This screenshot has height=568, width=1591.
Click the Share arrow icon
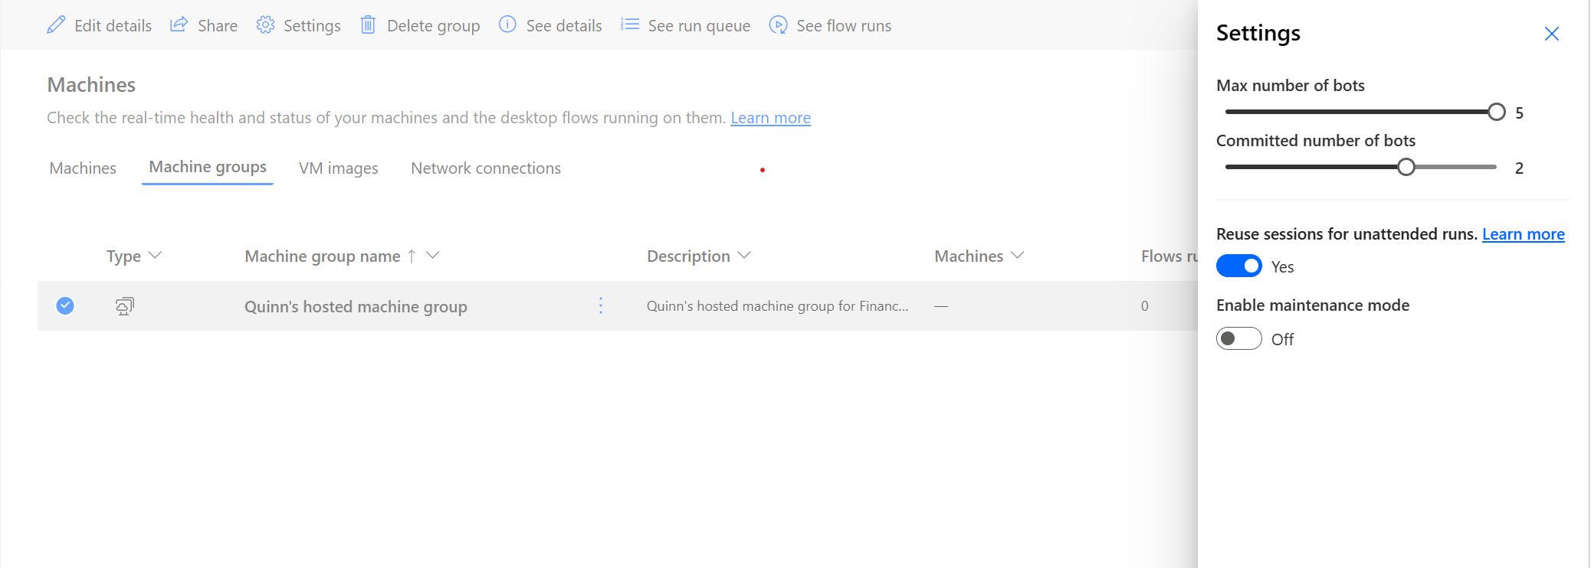click(x=179, y=24)
